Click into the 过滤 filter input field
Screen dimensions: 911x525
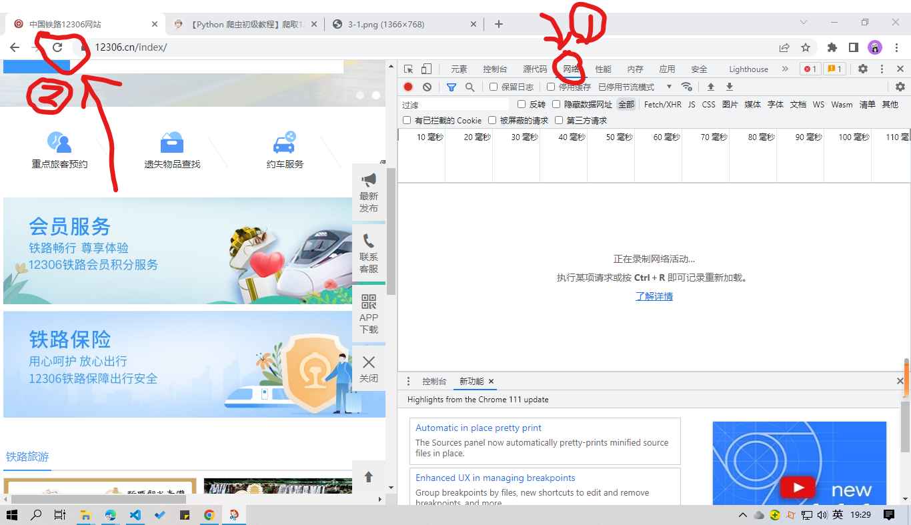tap(455, 104)
